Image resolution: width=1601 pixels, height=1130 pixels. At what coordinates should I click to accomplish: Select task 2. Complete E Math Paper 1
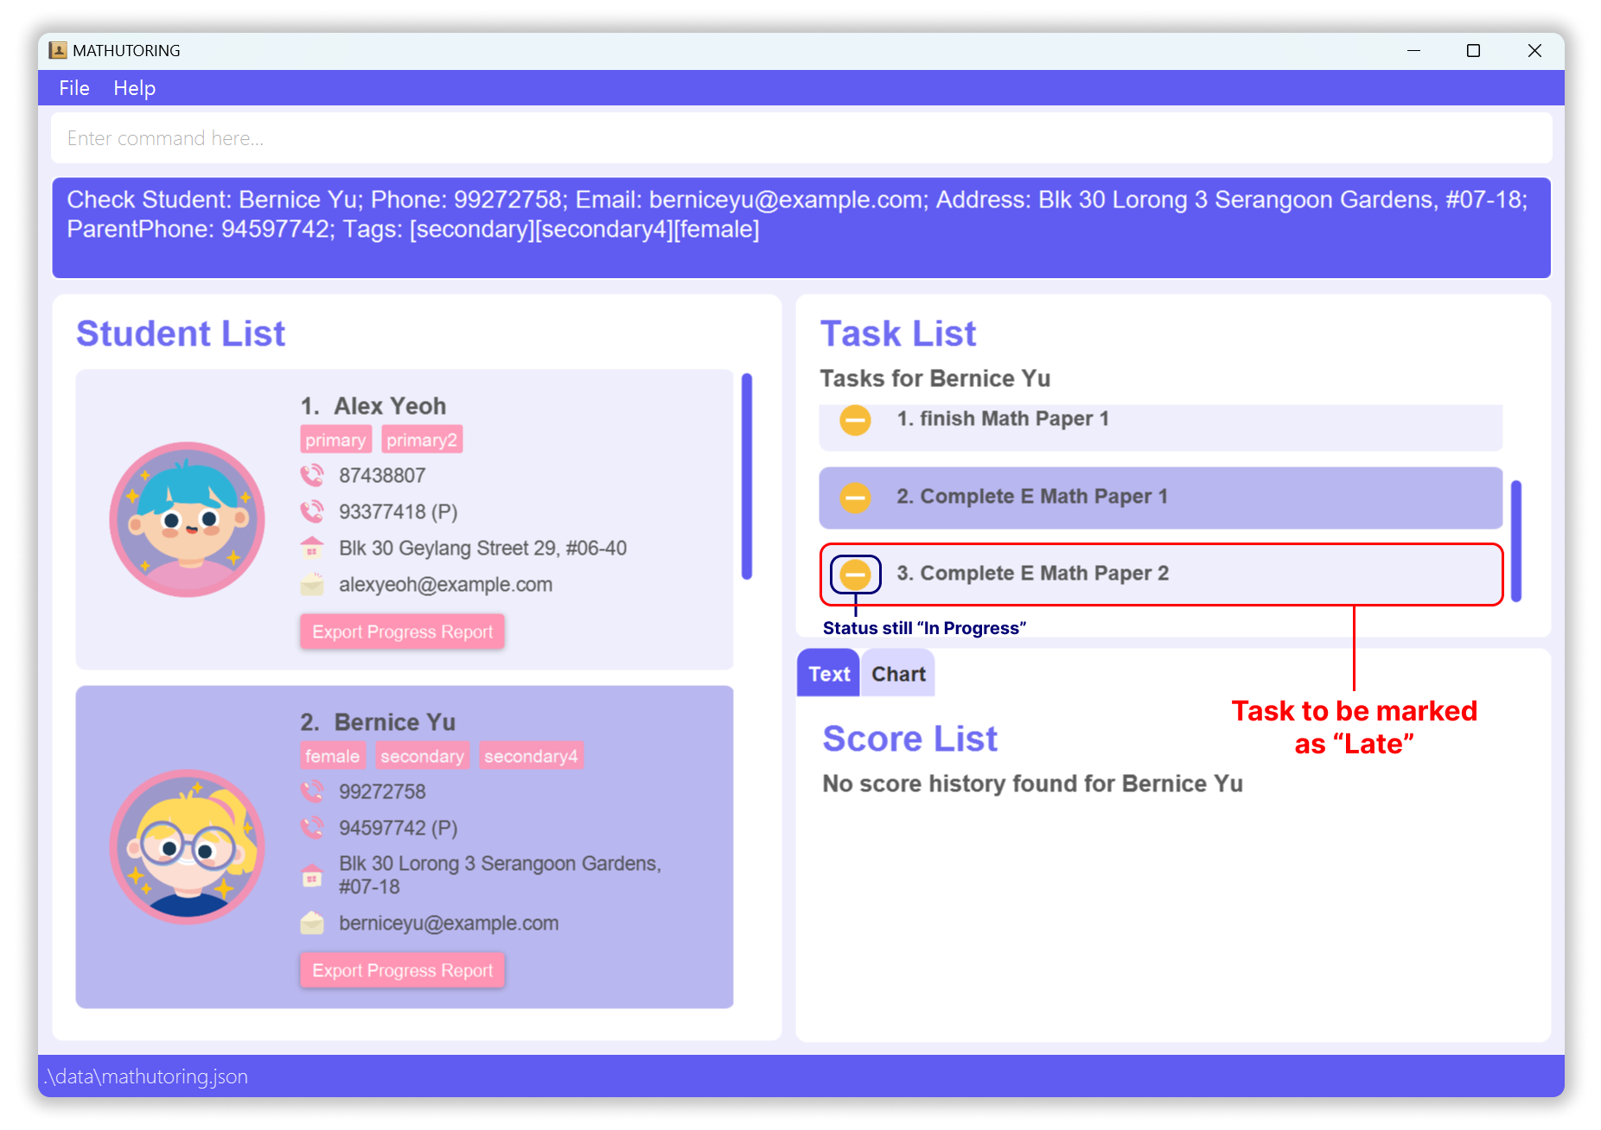[1161, 498]
